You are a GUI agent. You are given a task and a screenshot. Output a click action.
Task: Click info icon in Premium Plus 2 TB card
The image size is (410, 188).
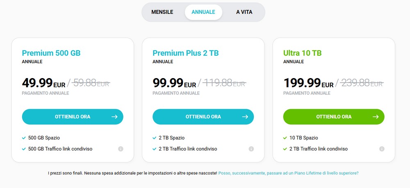251,149
